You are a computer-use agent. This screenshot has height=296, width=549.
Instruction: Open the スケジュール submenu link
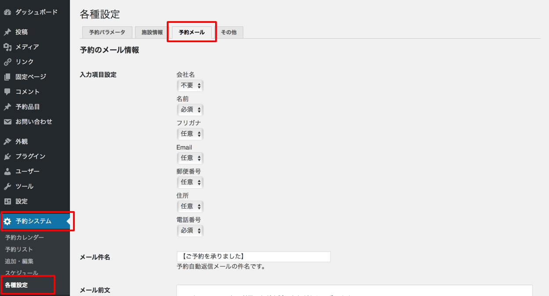[22, 273]
